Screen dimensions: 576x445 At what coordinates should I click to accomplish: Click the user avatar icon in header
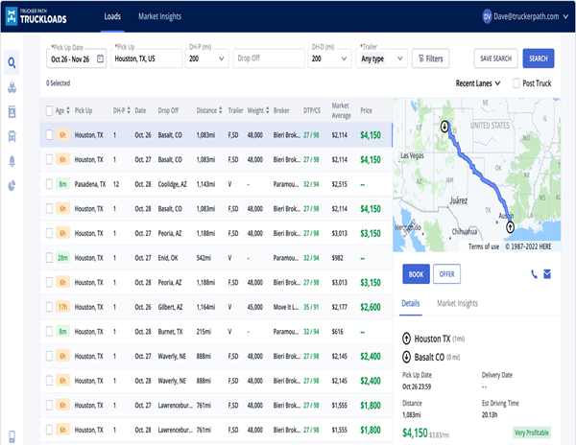coord(487,16)
